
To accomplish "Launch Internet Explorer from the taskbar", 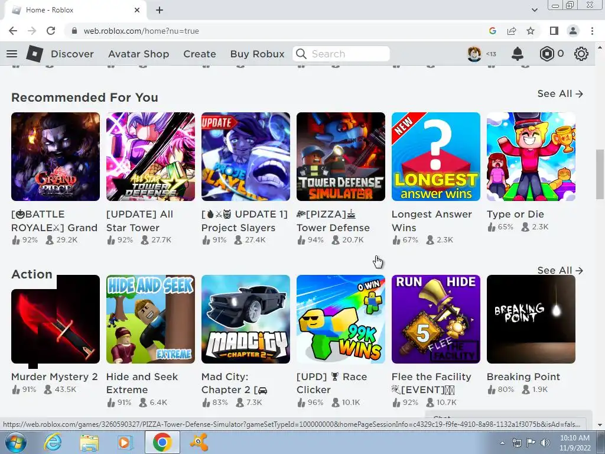I will point(53,442).
